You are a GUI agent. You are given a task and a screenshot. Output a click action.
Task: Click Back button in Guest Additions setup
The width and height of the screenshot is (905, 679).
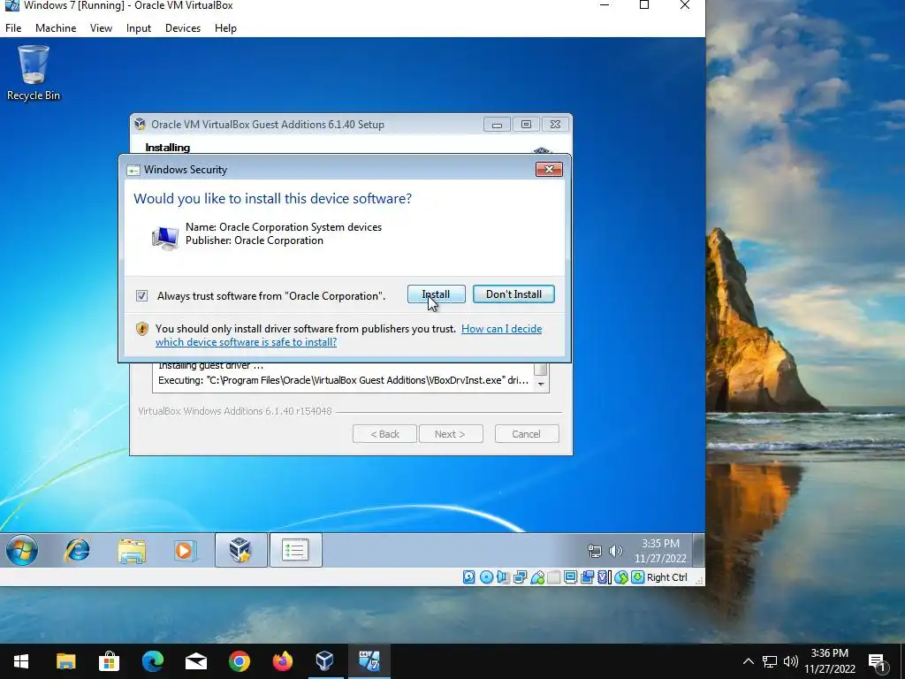tap(384, 434)
